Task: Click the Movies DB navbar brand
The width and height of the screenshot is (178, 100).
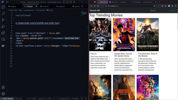Action: point(95,11)
